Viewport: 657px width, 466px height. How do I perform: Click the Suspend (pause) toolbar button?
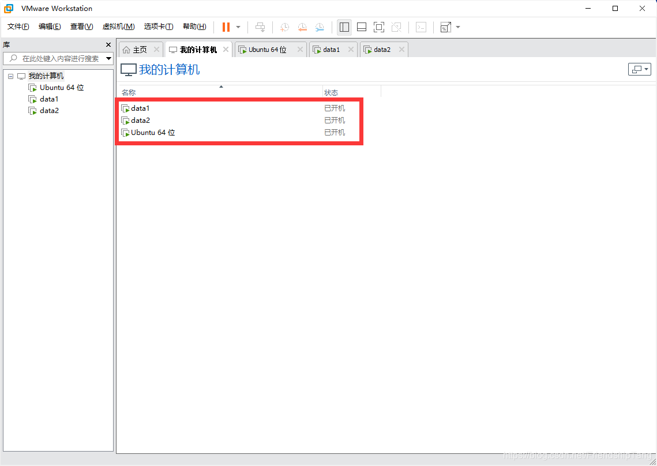click(x=226, y=27)
